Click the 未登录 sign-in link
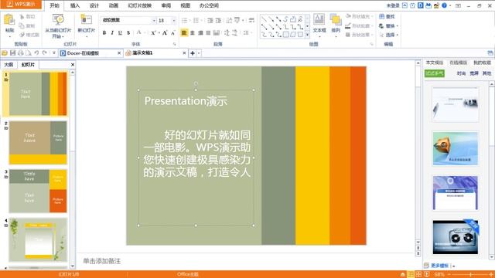Viewport: 495px width, 278px height. [x=393, y=5]
